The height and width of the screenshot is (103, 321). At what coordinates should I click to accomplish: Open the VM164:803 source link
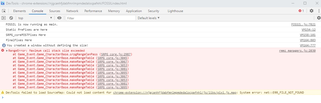tap(308, 40)
